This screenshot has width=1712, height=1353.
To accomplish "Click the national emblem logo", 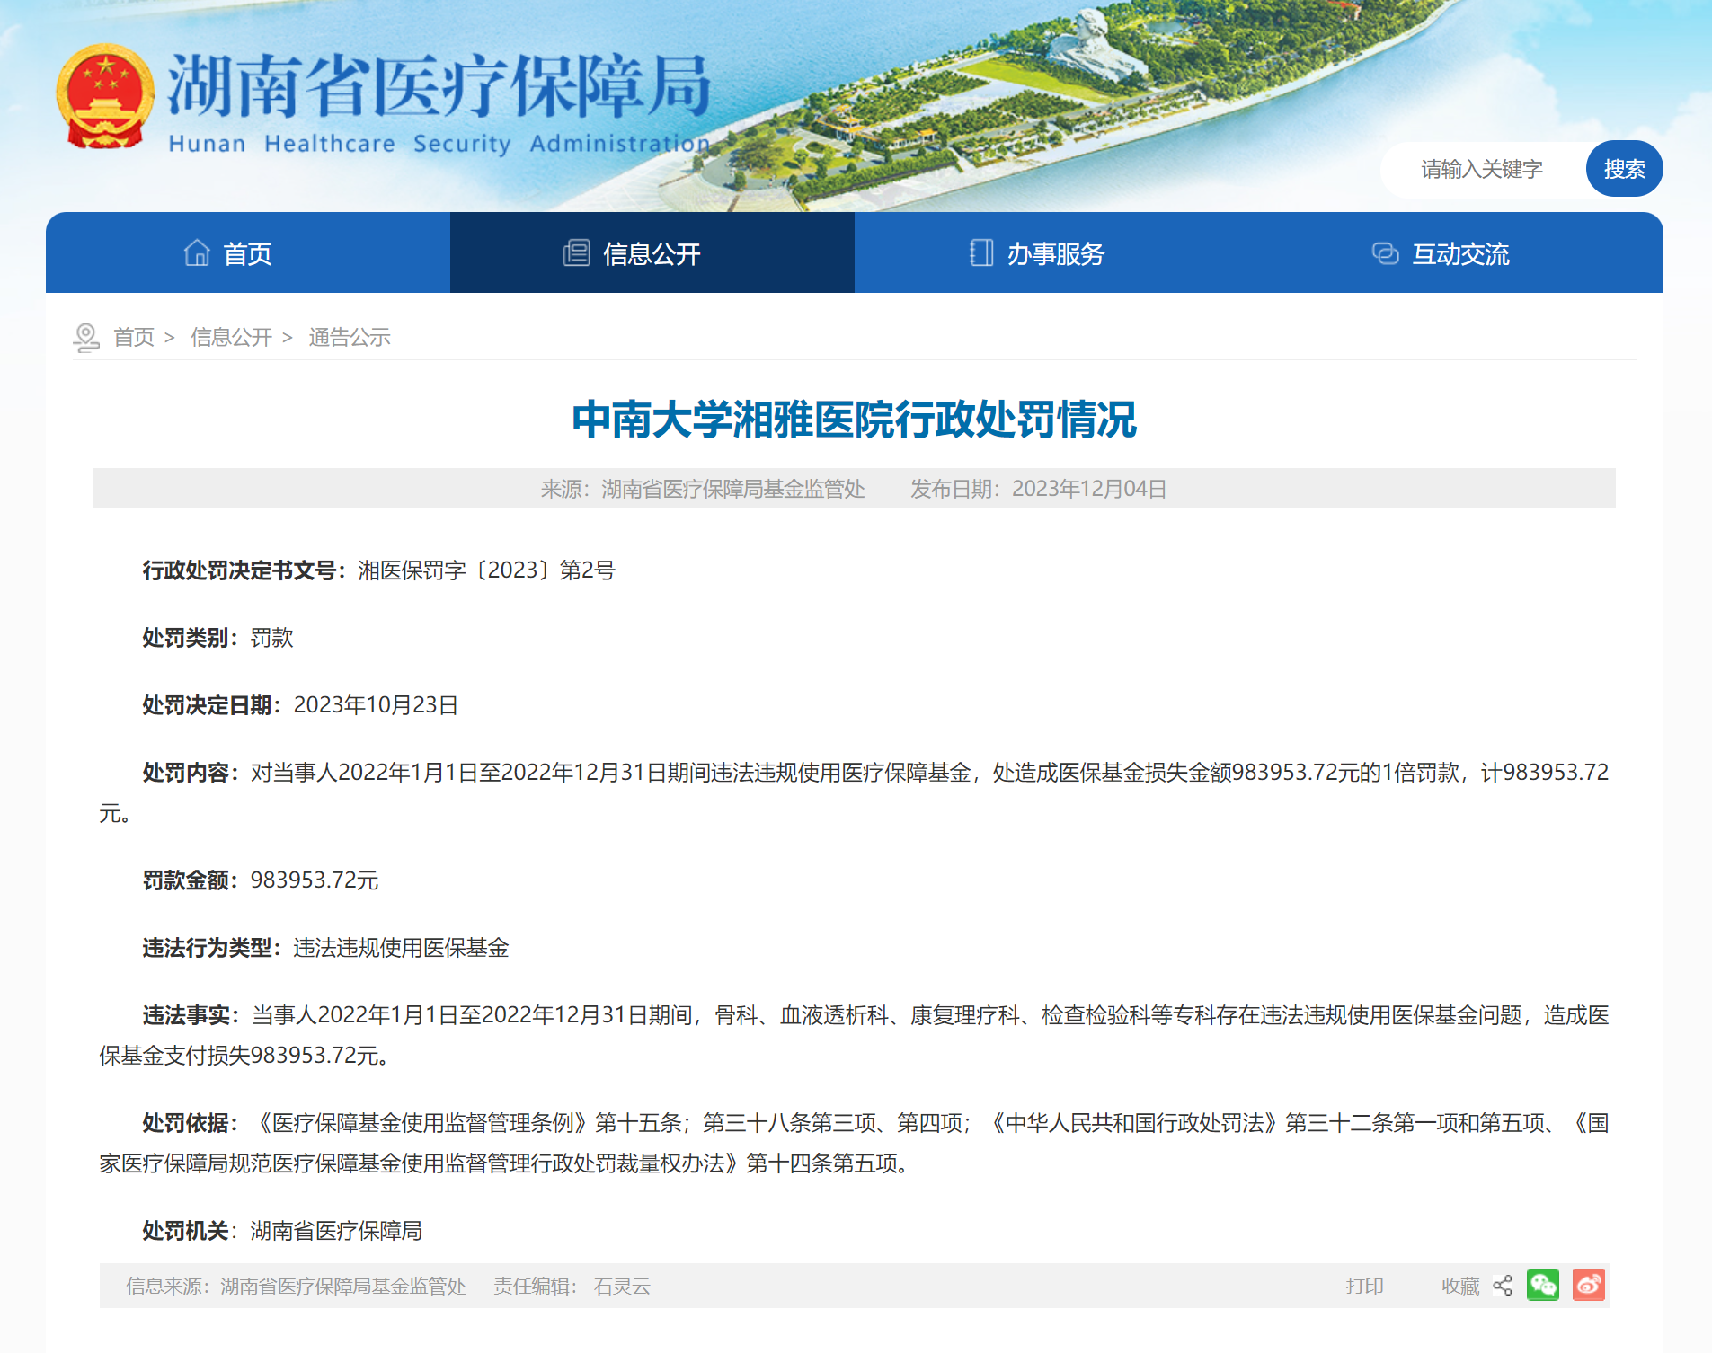I will point(105,97).
